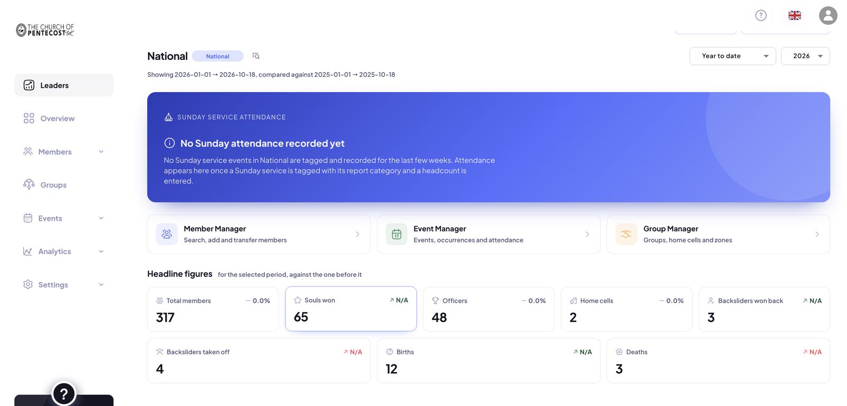Click the Leaders dashboard icon
Screen dimensions: 847x406
[x=29, y=85]
